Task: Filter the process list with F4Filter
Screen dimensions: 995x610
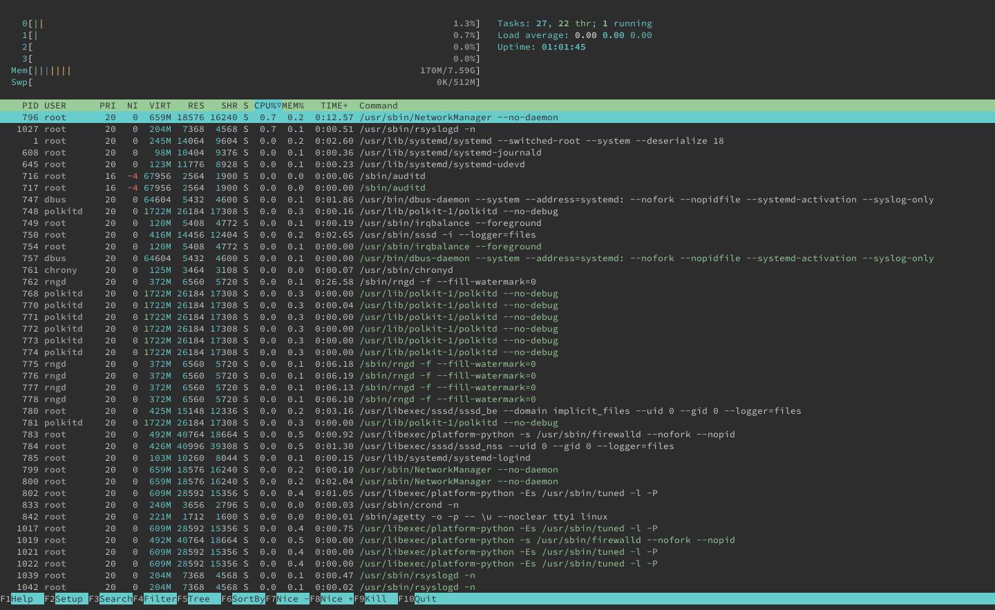Action: [156, 599]
